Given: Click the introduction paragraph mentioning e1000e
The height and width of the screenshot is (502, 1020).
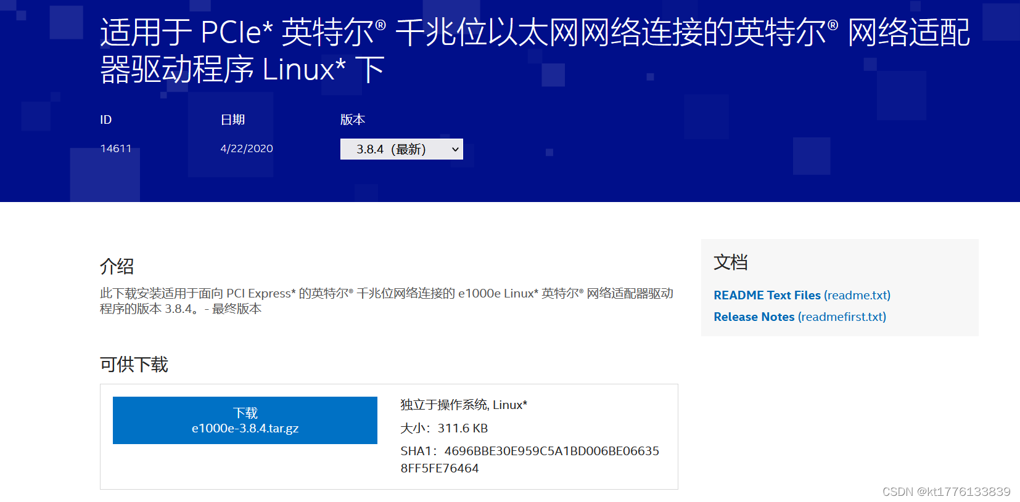Looking at the screenshot, I should (x=387, y=301).
